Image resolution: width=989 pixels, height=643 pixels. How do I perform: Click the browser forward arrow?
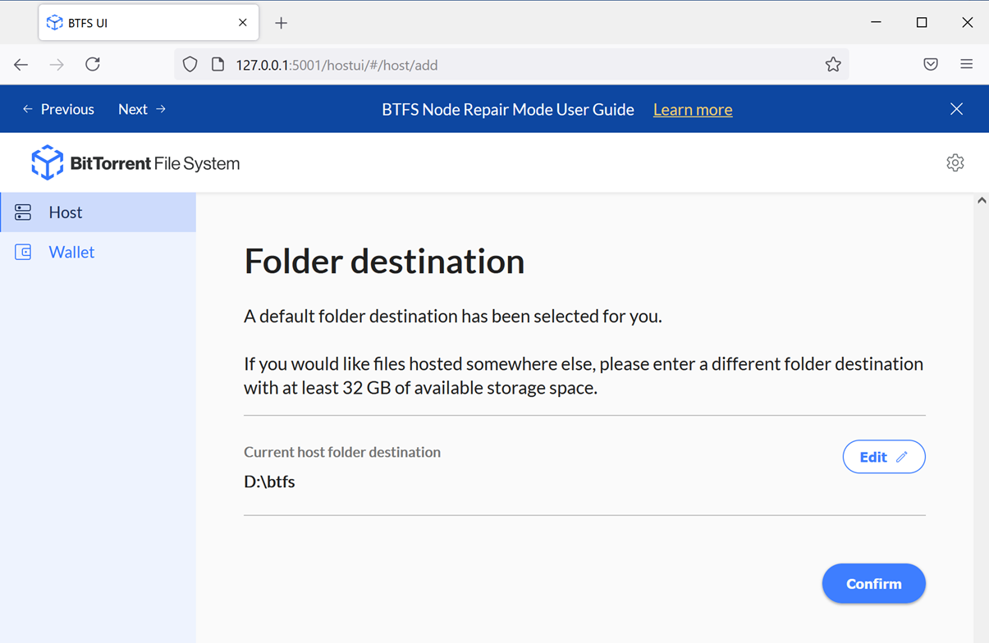pyautogui.click(x=57, y=65)
